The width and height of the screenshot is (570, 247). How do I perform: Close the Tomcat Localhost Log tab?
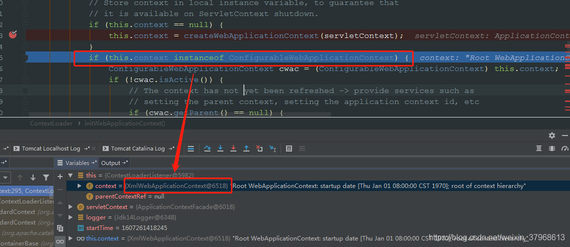point(94,148)
